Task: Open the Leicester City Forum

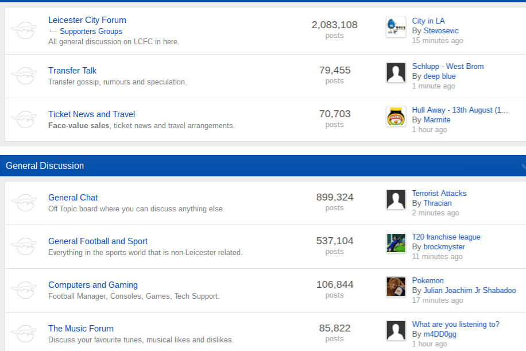Action: (87, 20)
